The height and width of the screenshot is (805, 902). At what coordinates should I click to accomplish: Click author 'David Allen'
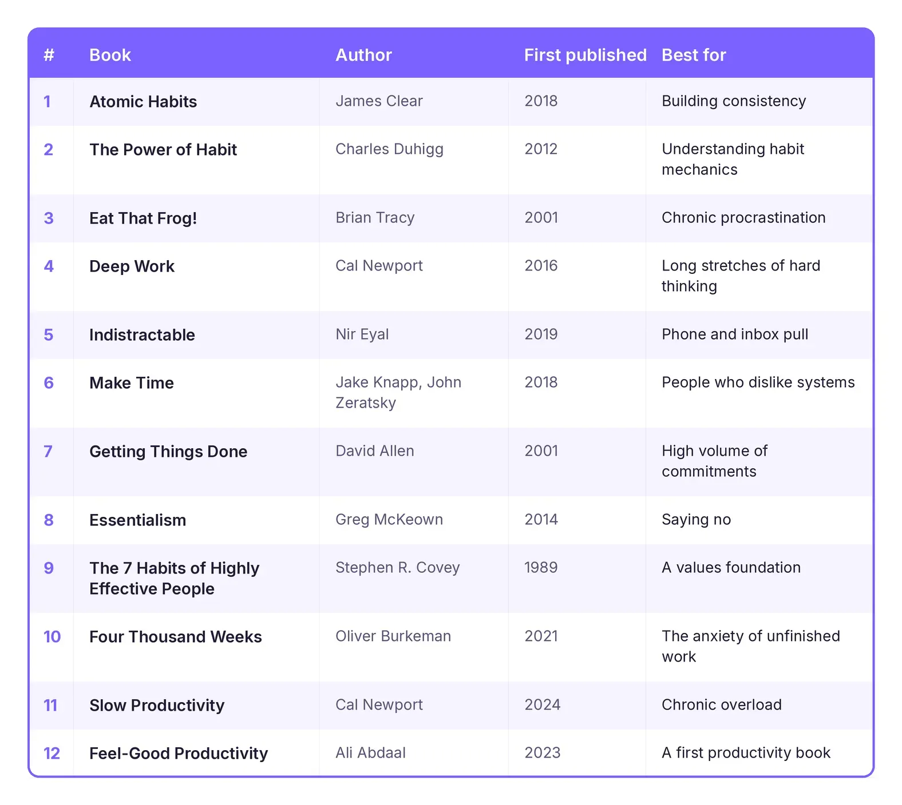pyautogui.click(x=374, y=451)
